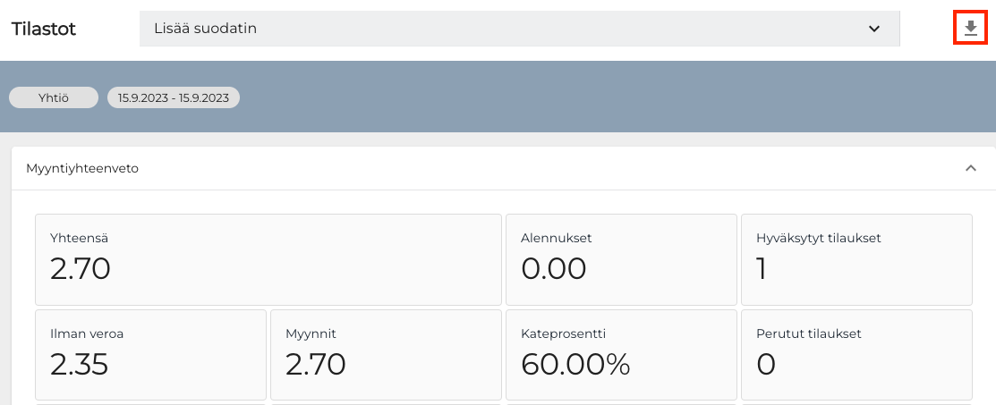Click the Alennukset label

click(557, 239)
